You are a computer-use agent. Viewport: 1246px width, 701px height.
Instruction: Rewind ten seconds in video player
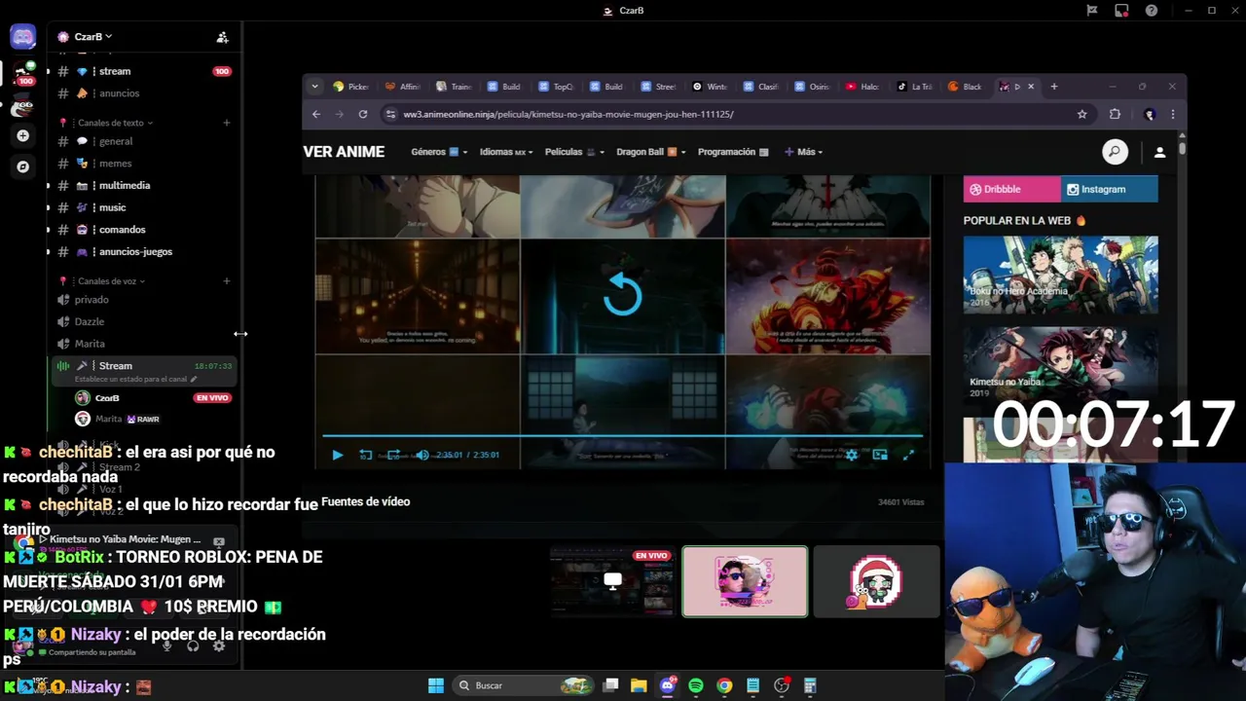[365, 455]
